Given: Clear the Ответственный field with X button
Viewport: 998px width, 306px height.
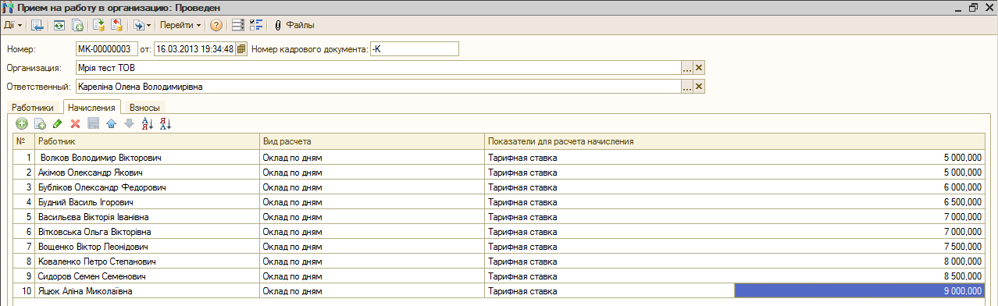Looking at the screenshot, I should 700,87.
